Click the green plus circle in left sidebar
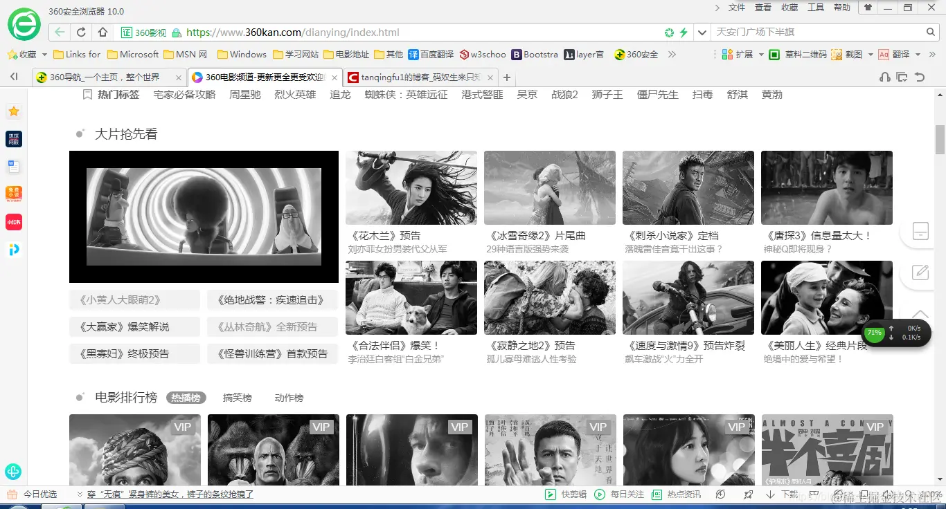Screen dimensions: 946x509 [13, 472]
